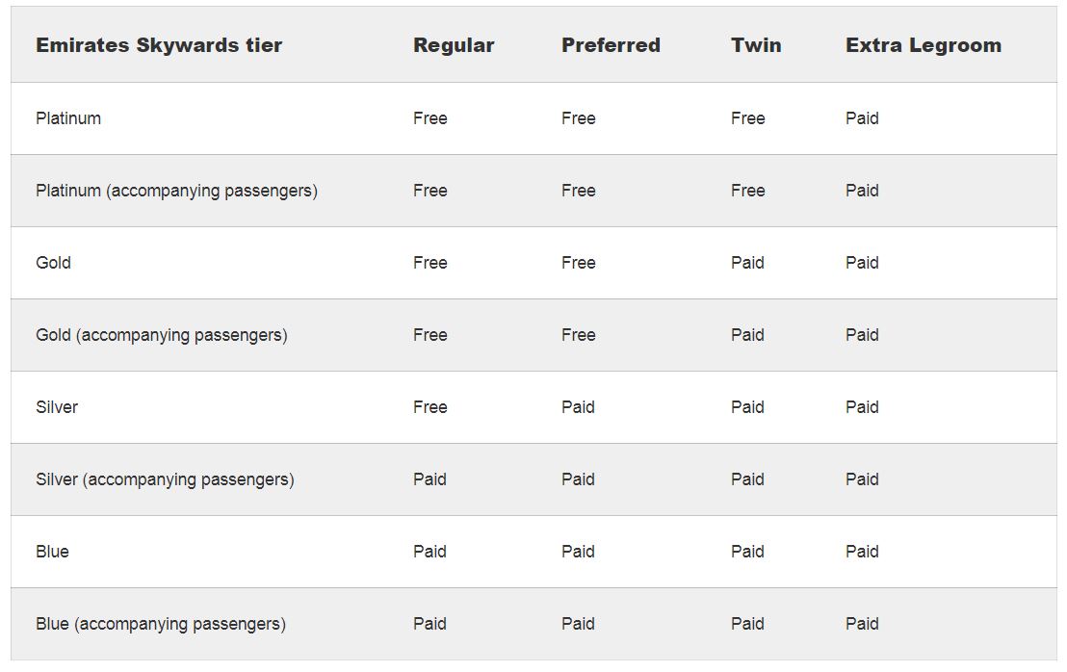Image resolution: width=1067 pixels, height=672 pixels.
Task: Click the Platinum row's Twin "Free" cell
Action: click(x=747, y=118)
